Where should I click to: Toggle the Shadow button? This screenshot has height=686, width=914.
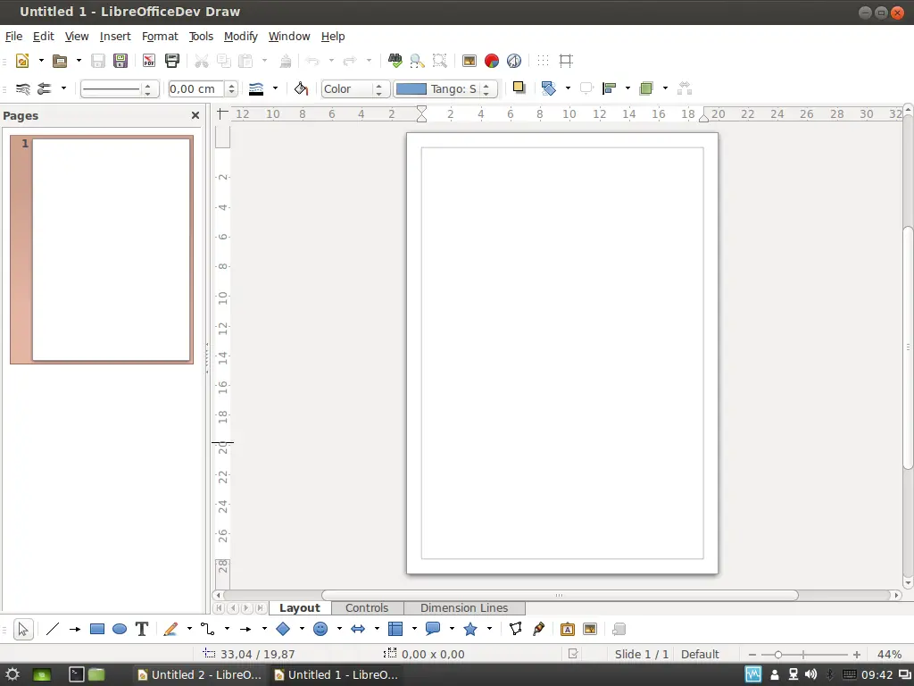point(519,88)
